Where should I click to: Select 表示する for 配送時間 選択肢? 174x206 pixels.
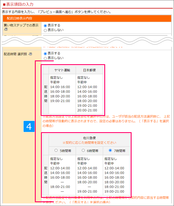(45, 53)
